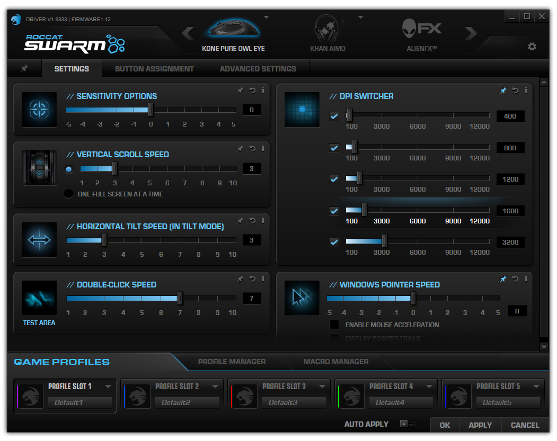Show info for Horizontal Tilt Speed
Screen dimensions: 557x441
[263, 221]
